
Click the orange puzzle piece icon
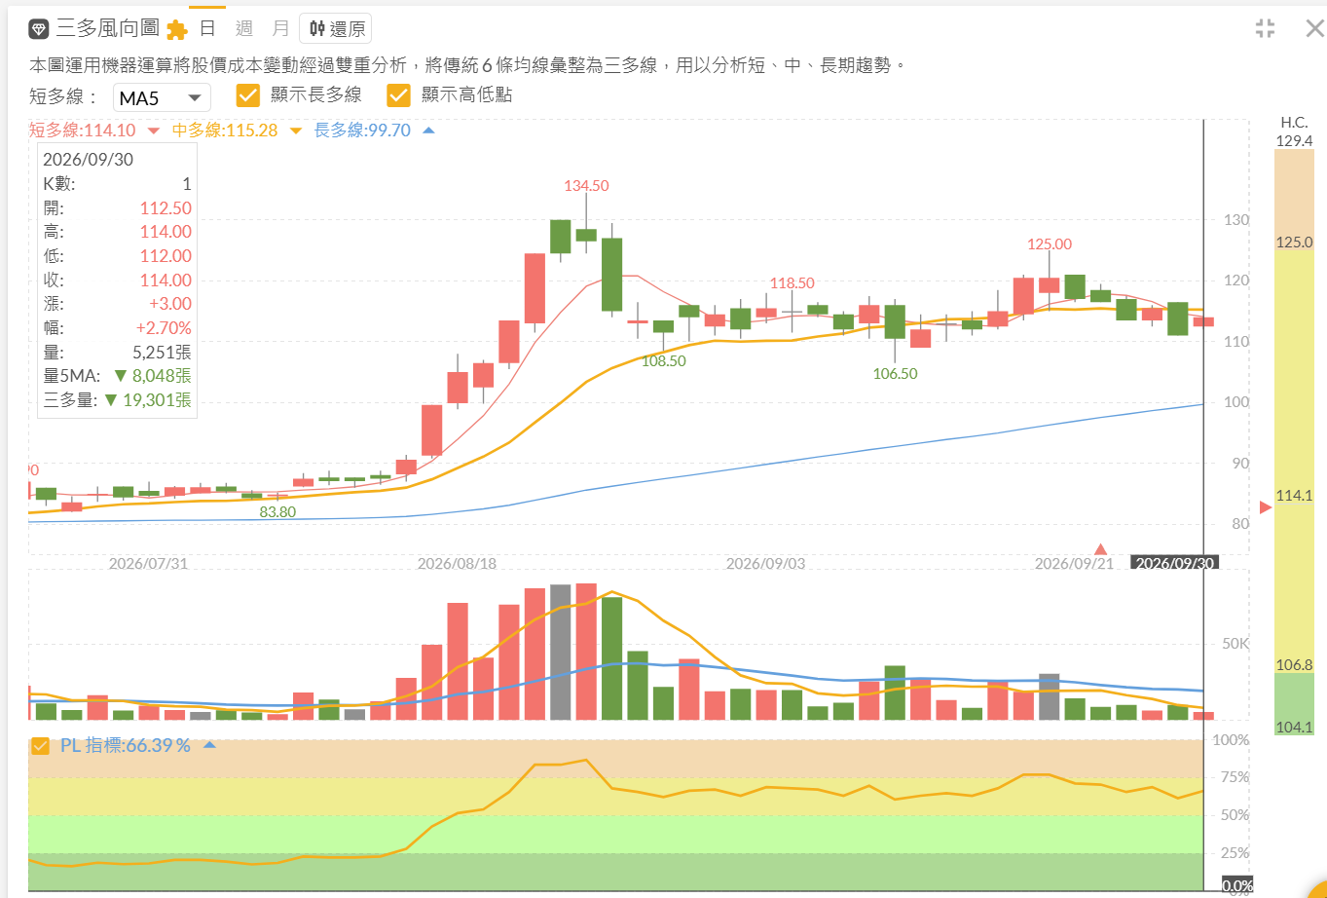pos(176,30)
